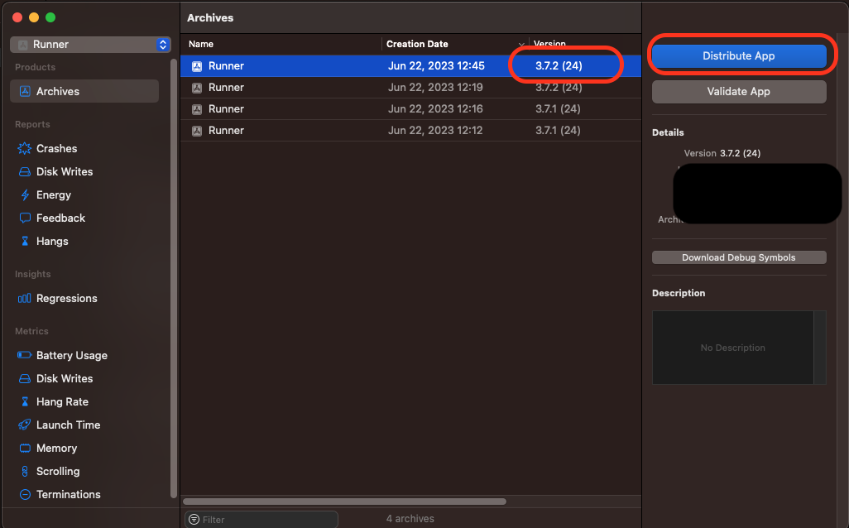849x528 pixels.
Task: Click the Scrolling icon
Action: tap(25, 471)
